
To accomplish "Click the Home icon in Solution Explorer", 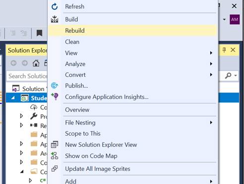I will pos(36,63).
